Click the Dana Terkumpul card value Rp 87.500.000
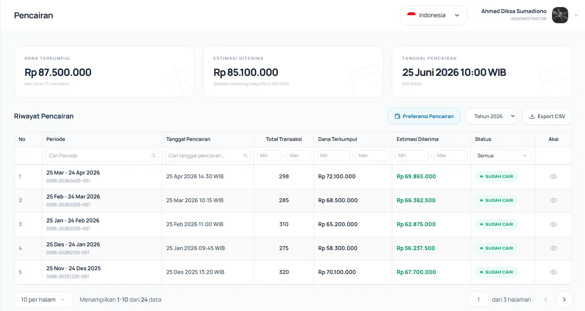Viewport: 585px width, 311px height. 58,73
